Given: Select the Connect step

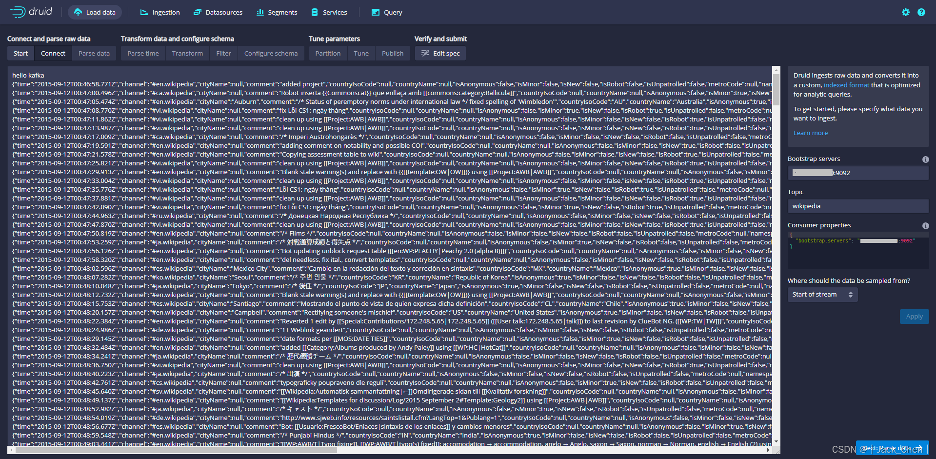Looking at the screenshot, I should click(x=53, y=53).
